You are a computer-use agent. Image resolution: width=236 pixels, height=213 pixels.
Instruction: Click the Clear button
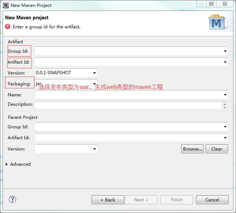(x=217, y=149)
